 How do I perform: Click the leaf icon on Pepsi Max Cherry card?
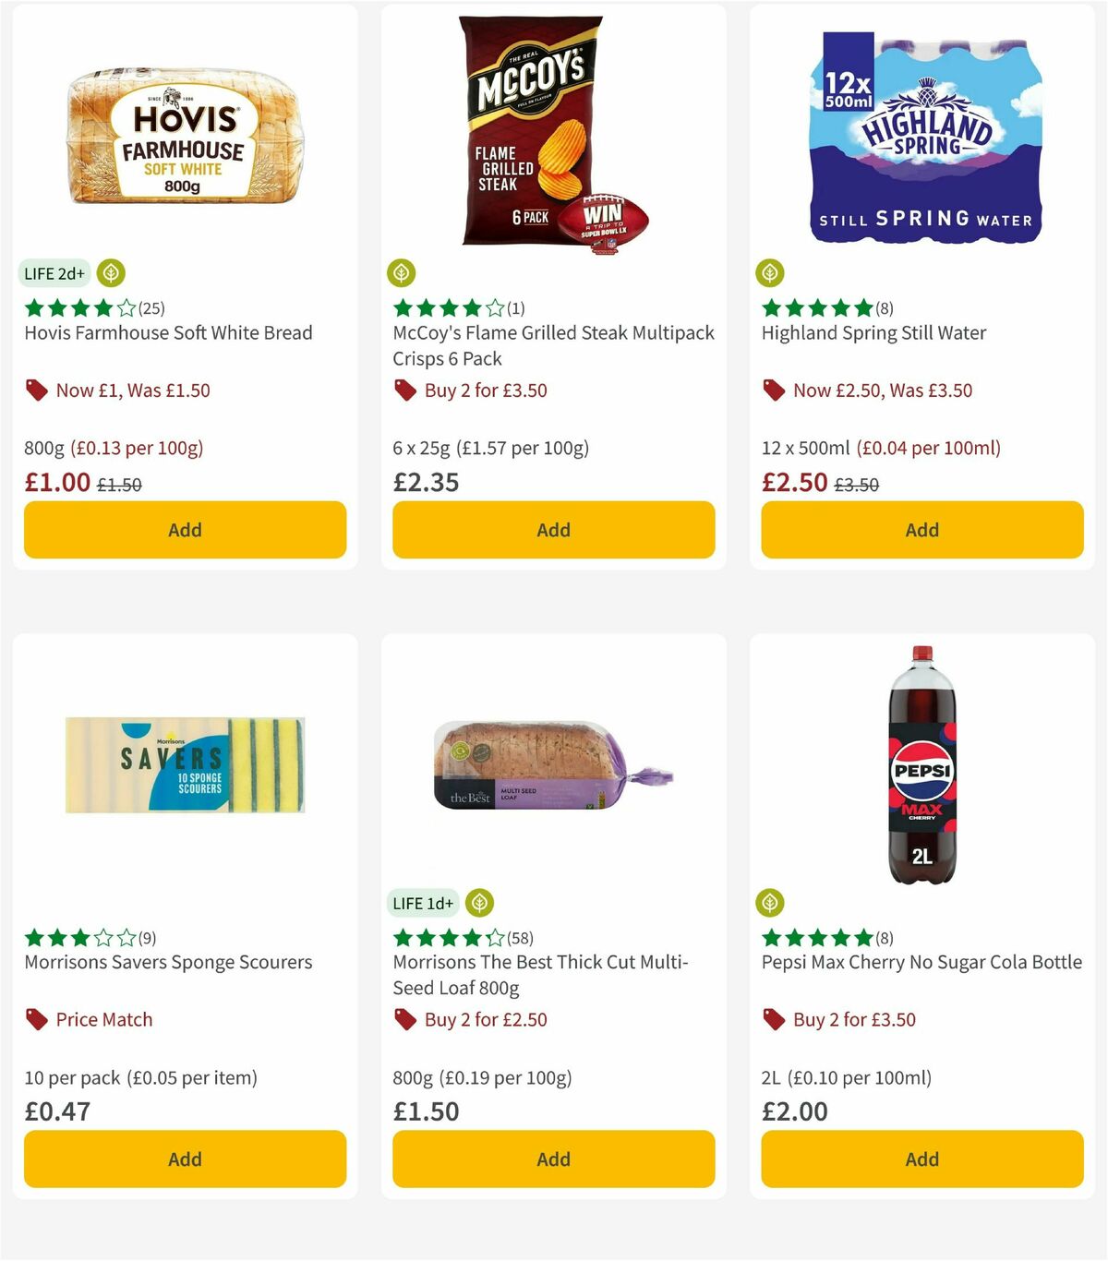(x=769, y=903)
